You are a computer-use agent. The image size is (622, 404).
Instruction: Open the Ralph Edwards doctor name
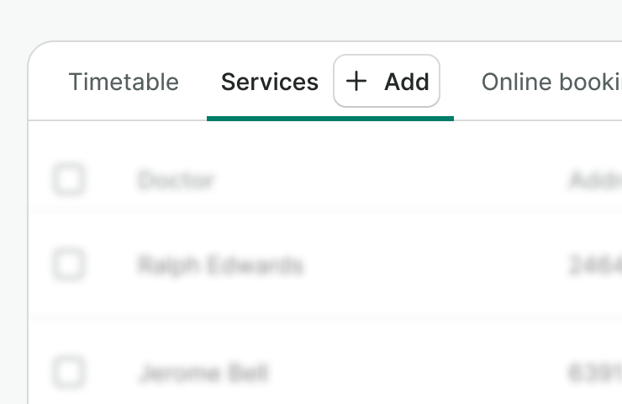pyautogui.click(x=220, y=266)
